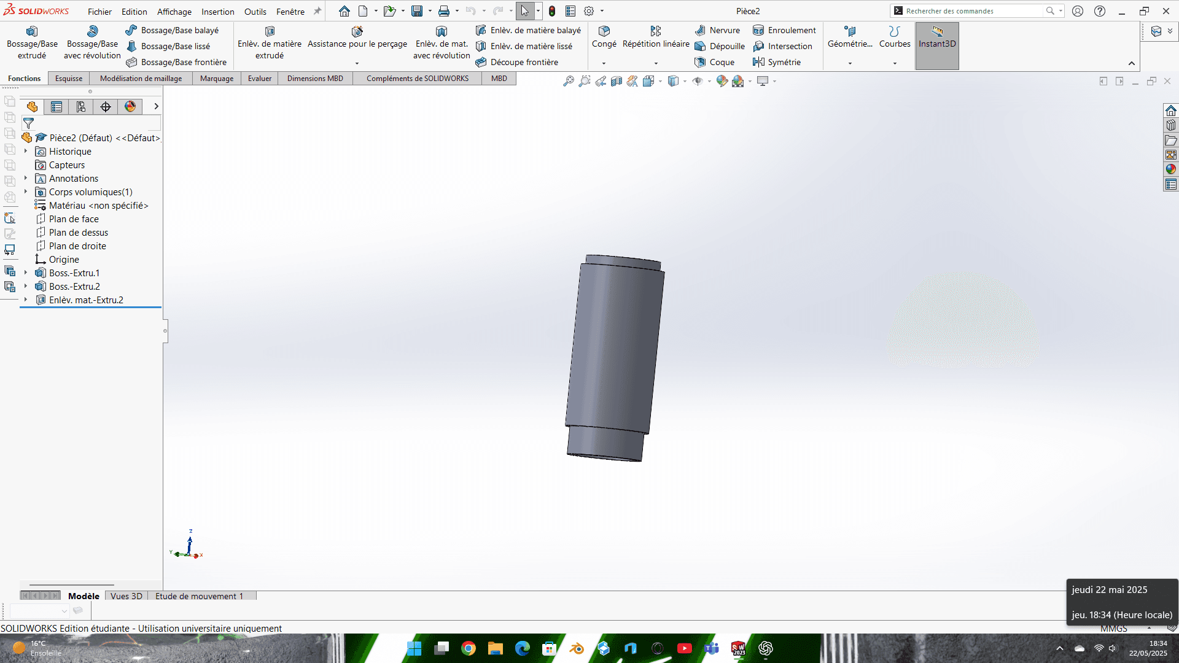Open the Fichier menu

point(99,12)
